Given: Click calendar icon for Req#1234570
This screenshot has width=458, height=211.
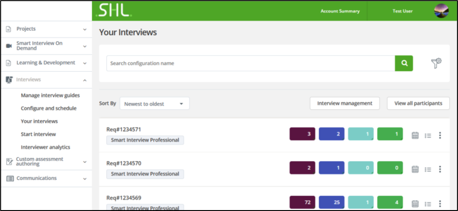Looking at the screenshot, I should tap(415, 169).
